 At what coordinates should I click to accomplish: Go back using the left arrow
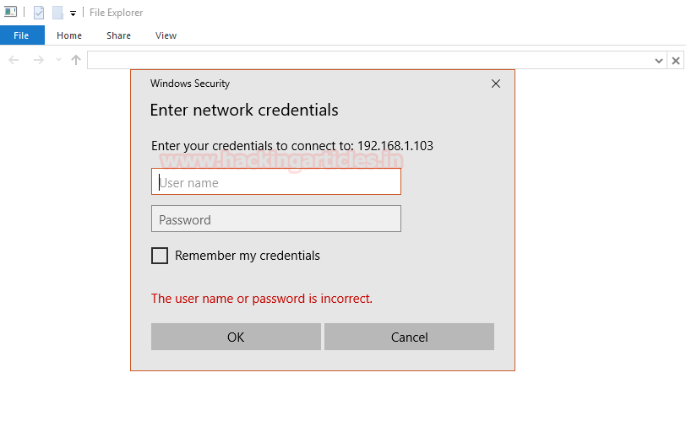tap(14, 60)
